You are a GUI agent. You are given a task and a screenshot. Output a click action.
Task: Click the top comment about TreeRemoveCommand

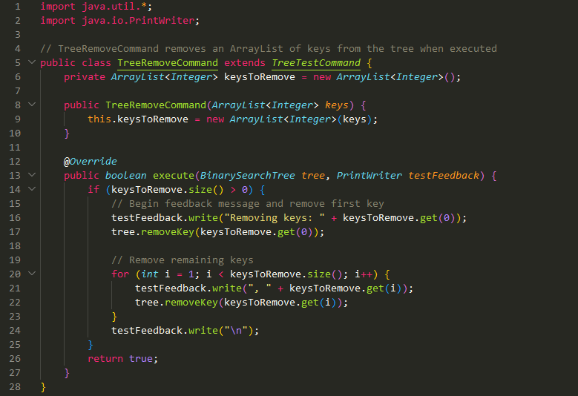click(269, 49)
